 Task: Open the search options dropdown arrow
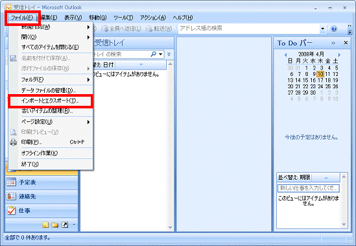coord(161,54)
